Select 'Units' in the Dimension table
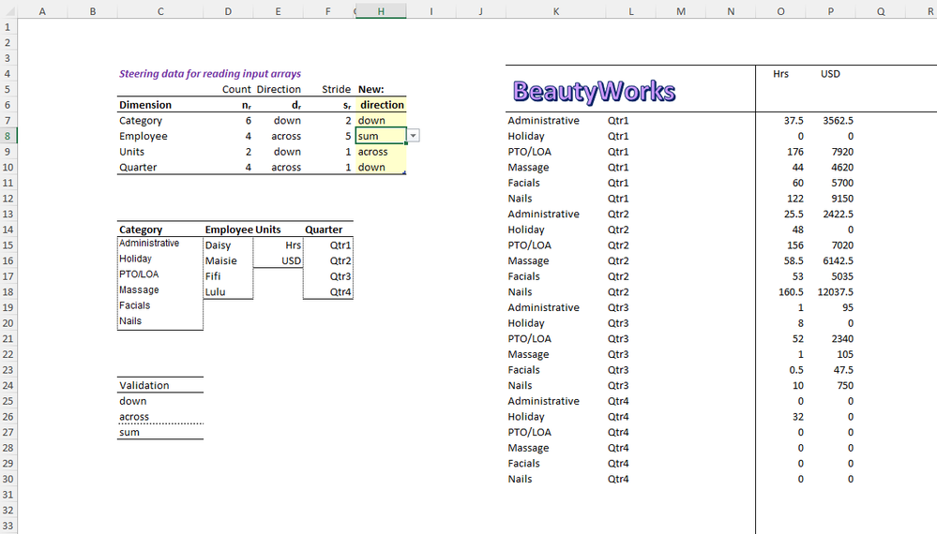This screenshot has width=937, height=534. click(131, 152)
